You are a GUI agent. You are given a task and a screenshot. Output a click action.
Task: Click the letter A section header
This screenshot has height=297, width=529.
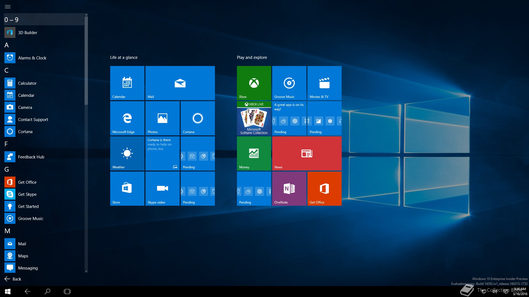tap(44, 45)
